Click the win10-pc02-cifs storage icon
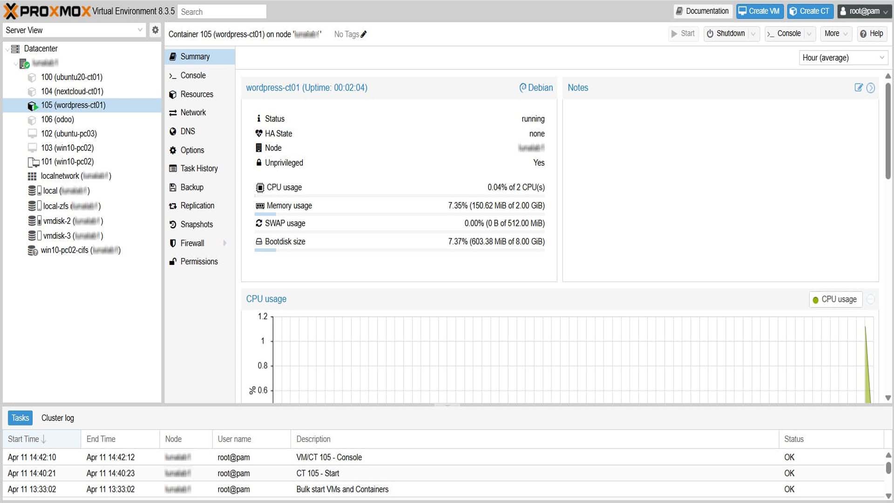894x503 pixels. click(33, 251)
